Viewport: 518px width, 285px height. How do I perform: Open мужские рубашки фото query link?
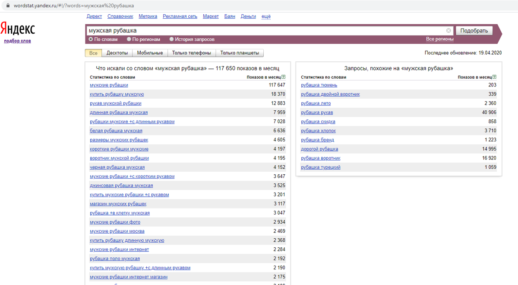115,222
